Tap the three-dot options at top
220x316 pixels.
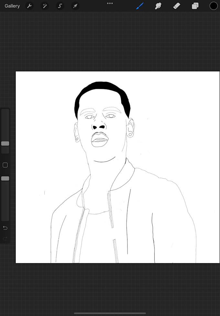click(110, 3)
